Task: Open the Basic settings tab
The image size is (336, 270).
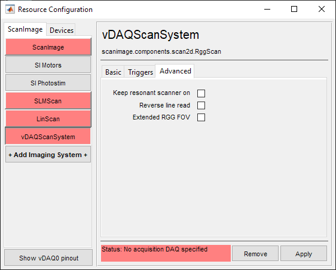Action: pyautogui.click(x=113, y=72)
